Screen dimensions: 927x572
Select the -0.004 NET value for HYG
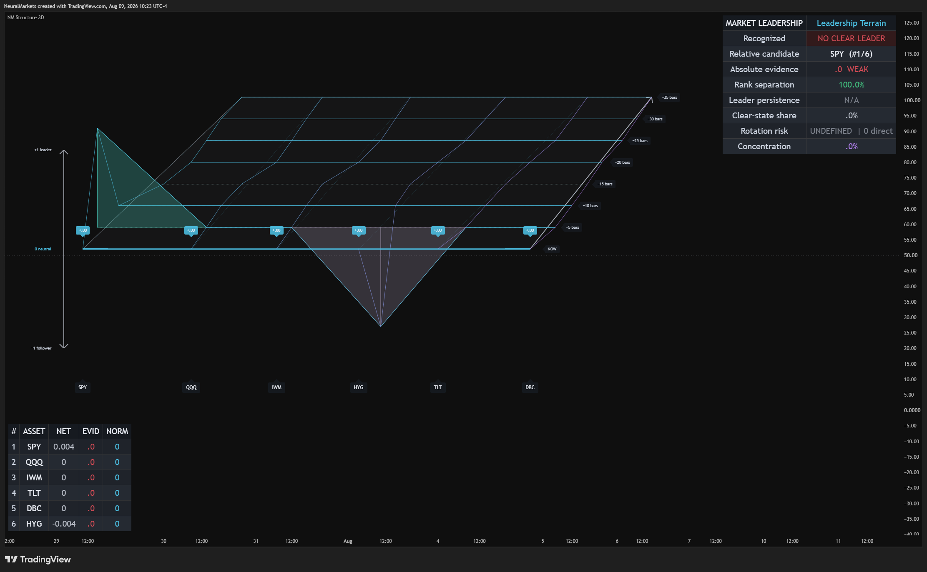(x=64, y=524)
